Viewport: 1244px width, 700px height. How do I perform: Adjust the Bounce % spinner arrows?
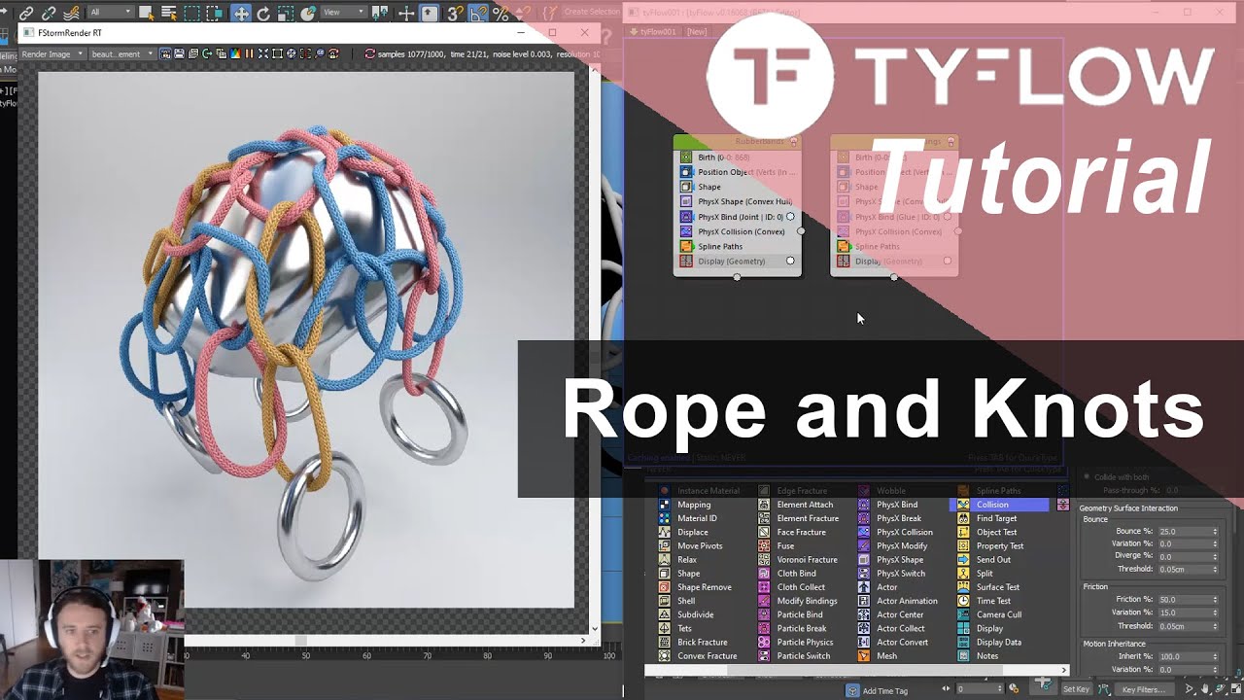coord(1214,532)
